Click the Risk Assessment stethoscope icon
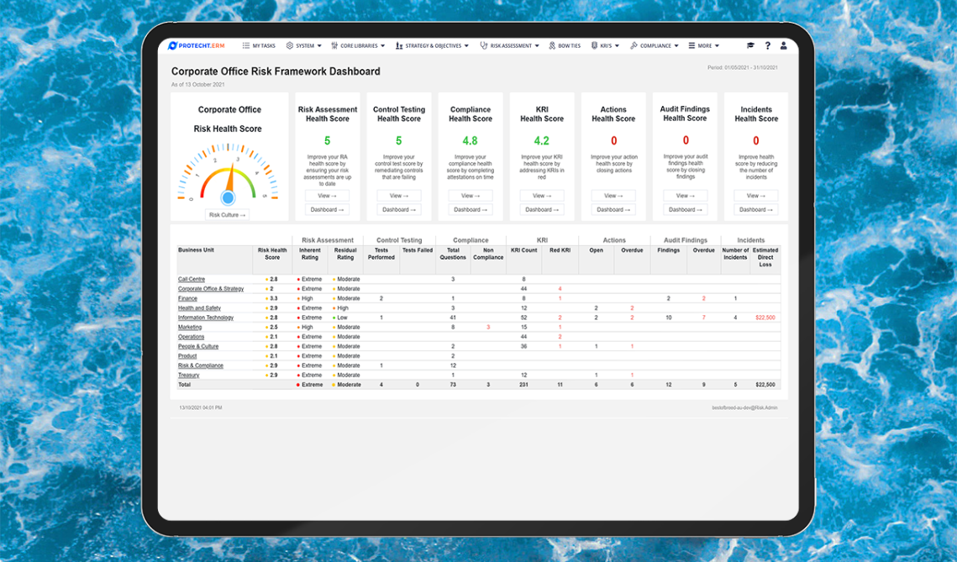The image size is (957, 562). pos(484,46)
